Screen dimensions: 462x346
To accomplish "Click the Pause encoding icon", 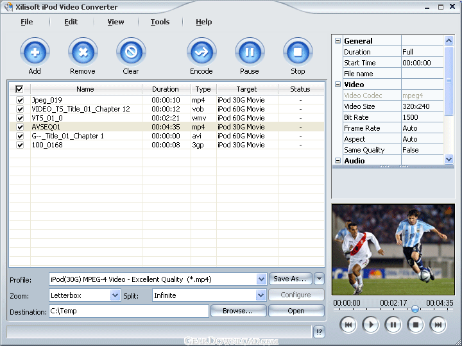I will click(250, 53).
